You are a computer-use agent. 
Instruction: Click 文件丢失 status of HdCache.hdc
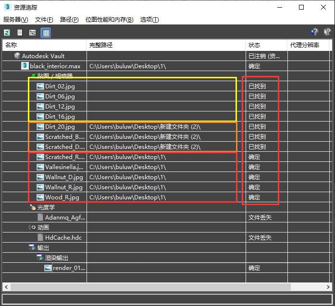pyautogui.click(x=260, y=237)
